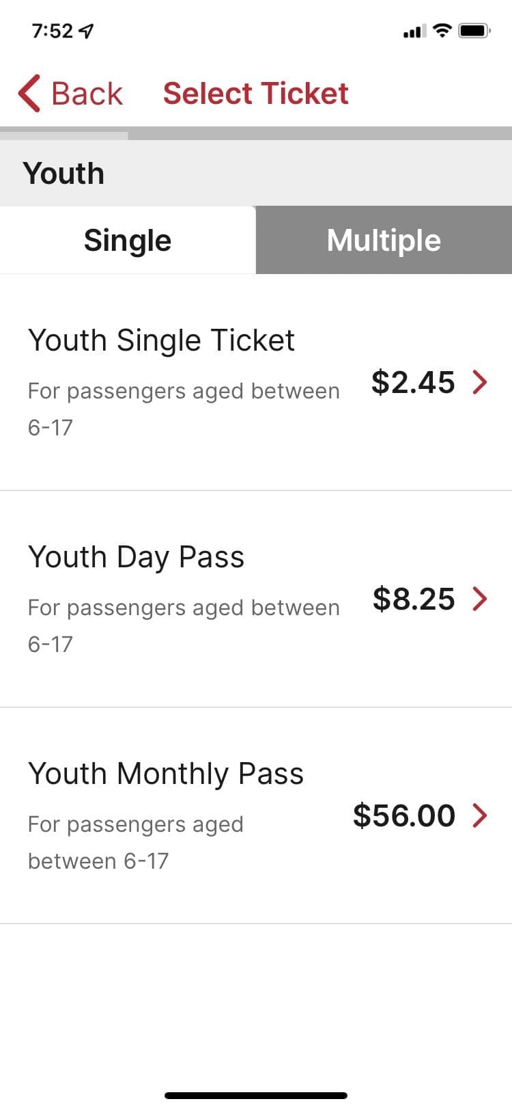Select the Youth Day Pass title
This screenshot has height=1110, width=512.
coord(136,557)
